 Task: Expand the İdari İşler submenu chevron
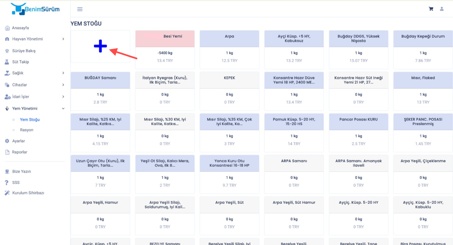coord(63,97)
